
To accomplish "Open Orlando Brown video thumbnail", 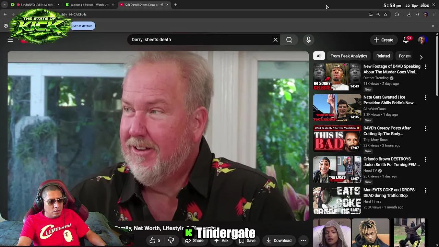I will [x=337, y=170].
